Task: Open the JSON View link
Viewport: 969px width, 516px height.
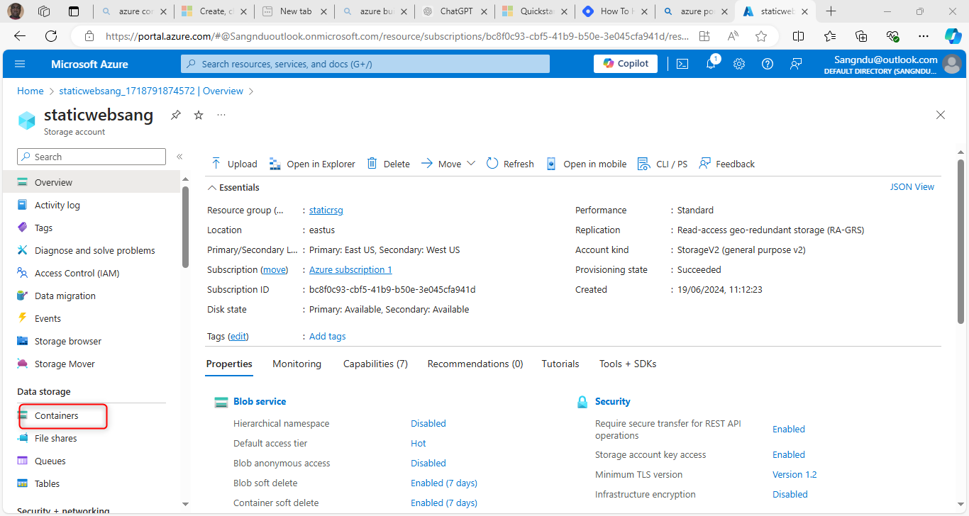Action: [912, 187]
